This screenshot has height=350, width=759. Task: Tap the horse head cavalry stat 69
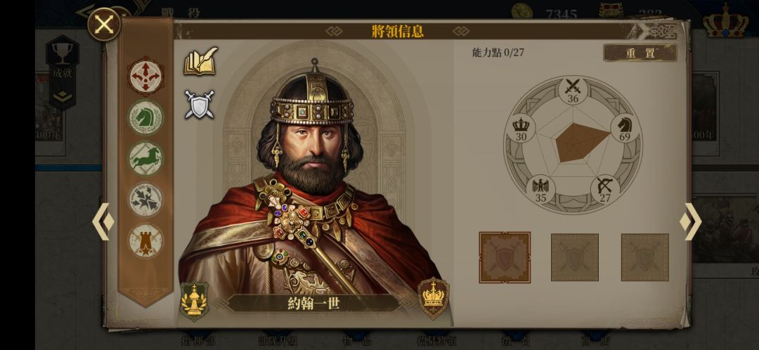(625, 129)
